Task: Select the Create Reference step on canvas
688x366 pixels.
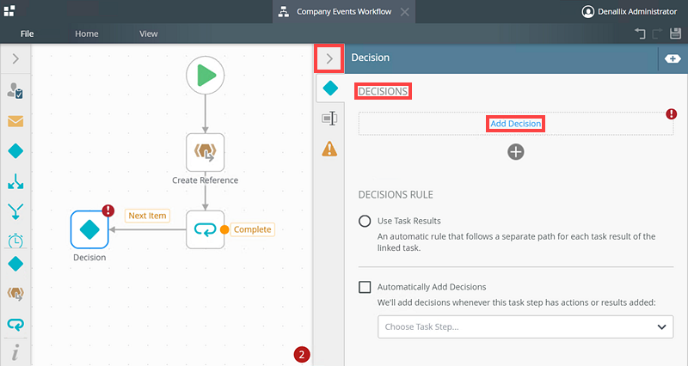Action: [206, 153]
